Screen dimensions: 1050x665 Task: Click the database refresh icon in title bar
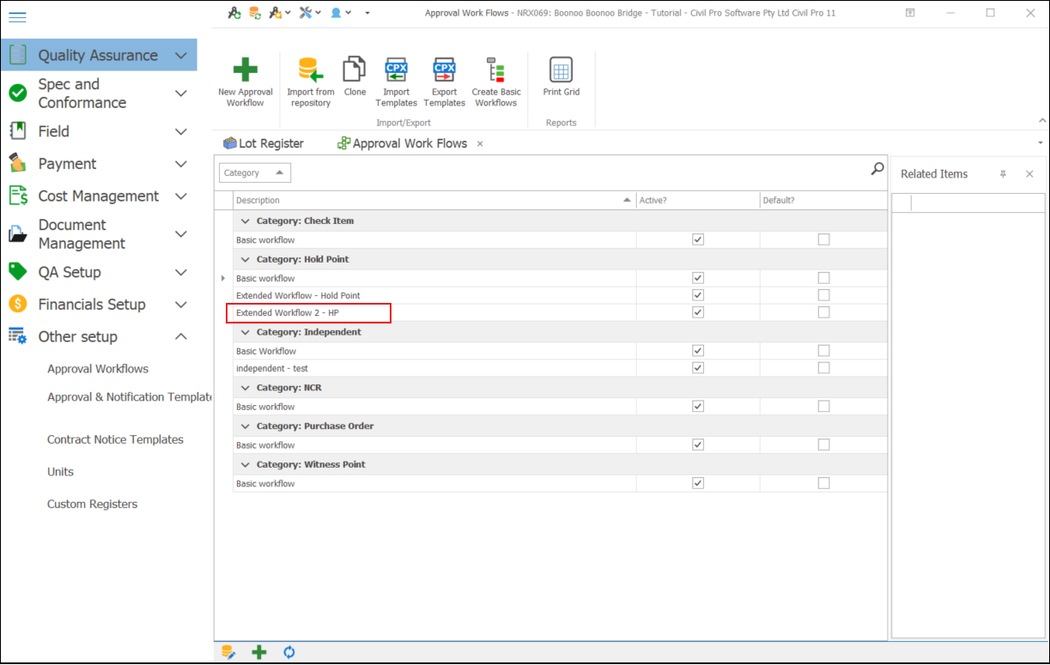click(254, 13)
